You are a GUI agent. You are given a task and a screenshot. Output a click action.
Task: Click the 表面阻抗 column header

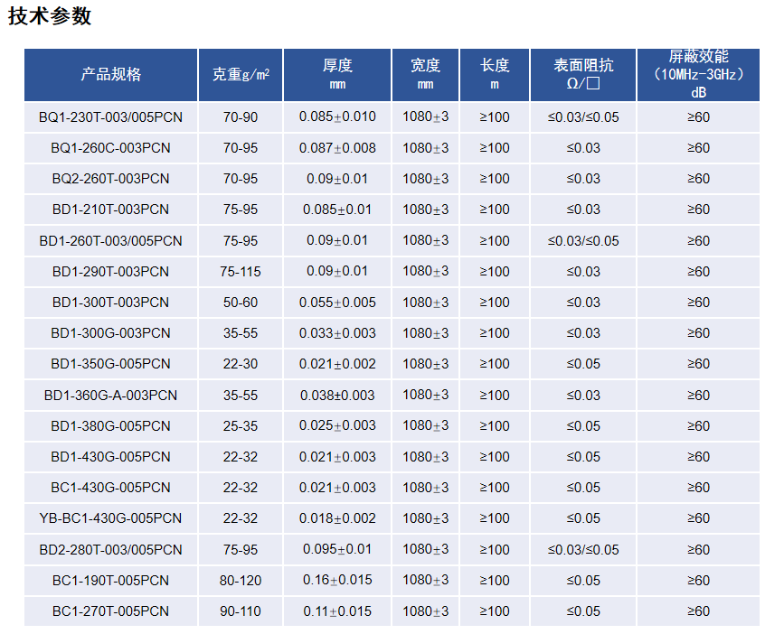pyautogui.click(x=583, y=75)
